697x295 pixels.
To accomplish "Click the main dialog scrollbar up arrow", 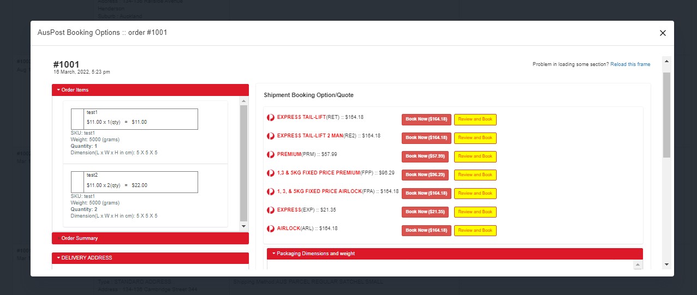I will tap(666, 61).
